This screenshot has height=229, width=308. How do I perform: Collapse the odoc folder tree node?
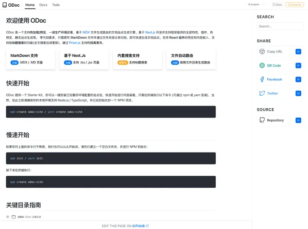coord(8,217)
